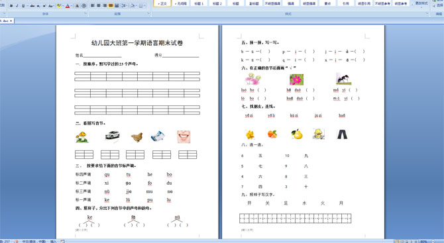Open the font group dialog launcher
Screen dimensions: 444x243
point(85,13)
